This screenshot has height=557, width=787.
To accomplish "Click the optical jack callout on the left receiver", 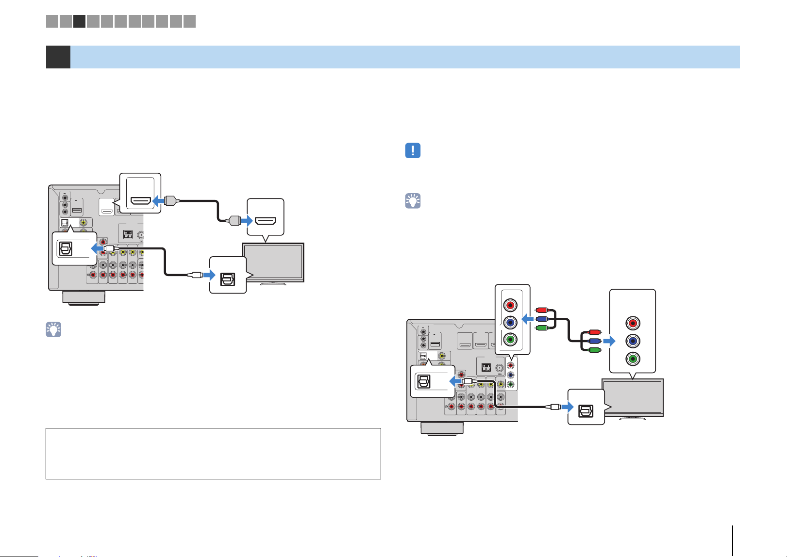I will point(74,248).
